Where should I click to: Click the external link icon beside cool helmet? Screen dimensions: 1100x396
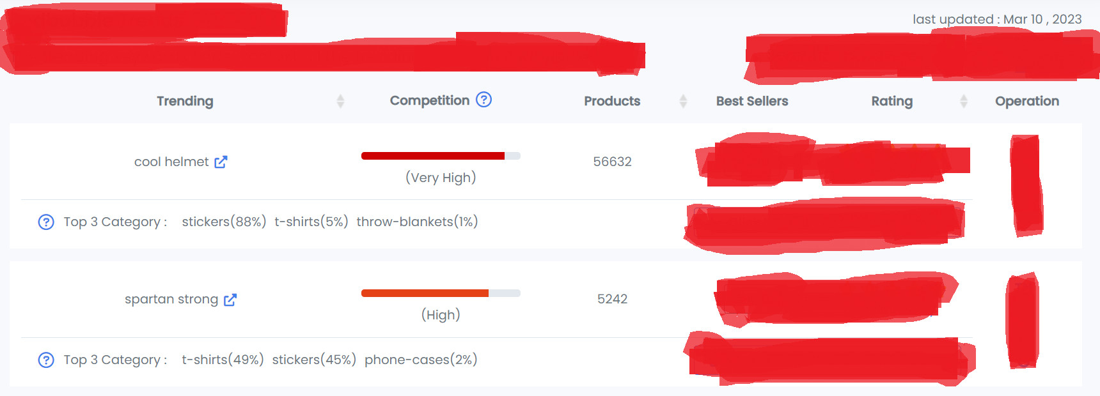point(221,162)
